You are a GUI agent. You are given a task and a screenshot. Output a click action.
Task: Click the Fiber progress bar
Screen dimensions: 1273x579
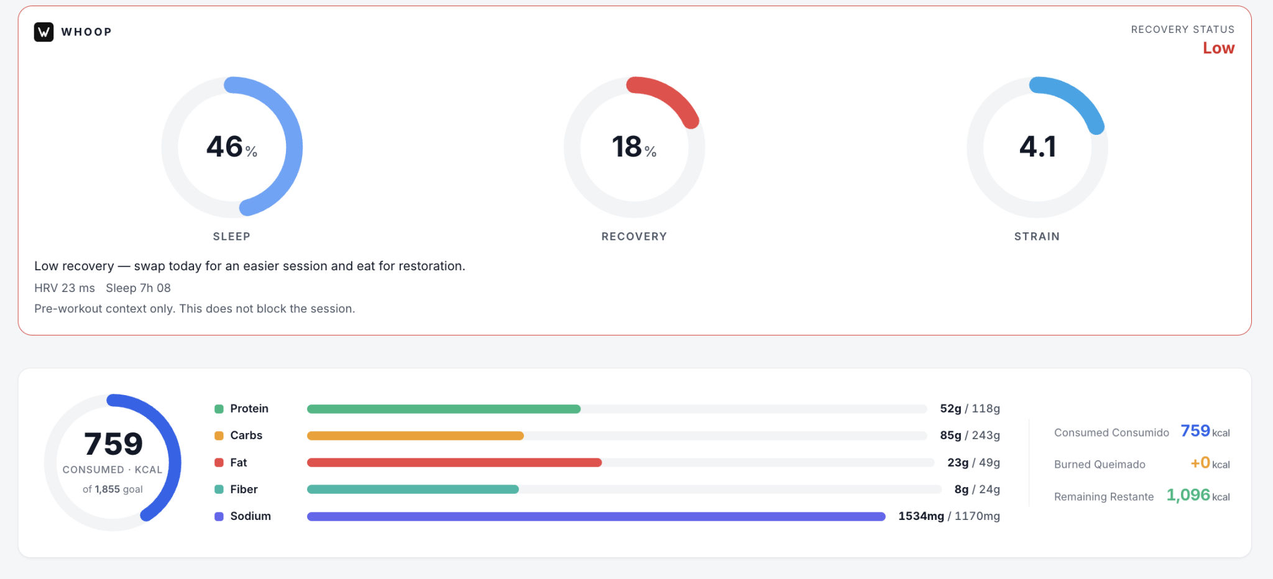(625, 489)
